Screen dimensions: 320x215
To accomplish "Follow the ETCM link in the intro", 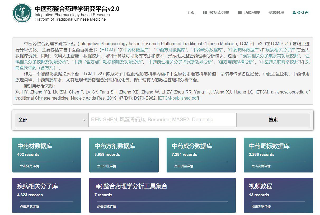I will [x=108, y=50].
